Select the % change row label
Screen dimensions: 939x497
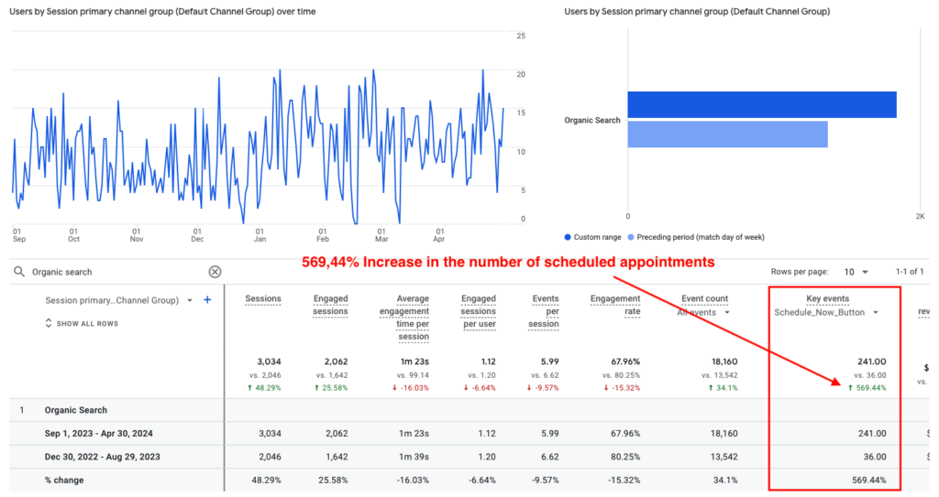tap(64, 481)
